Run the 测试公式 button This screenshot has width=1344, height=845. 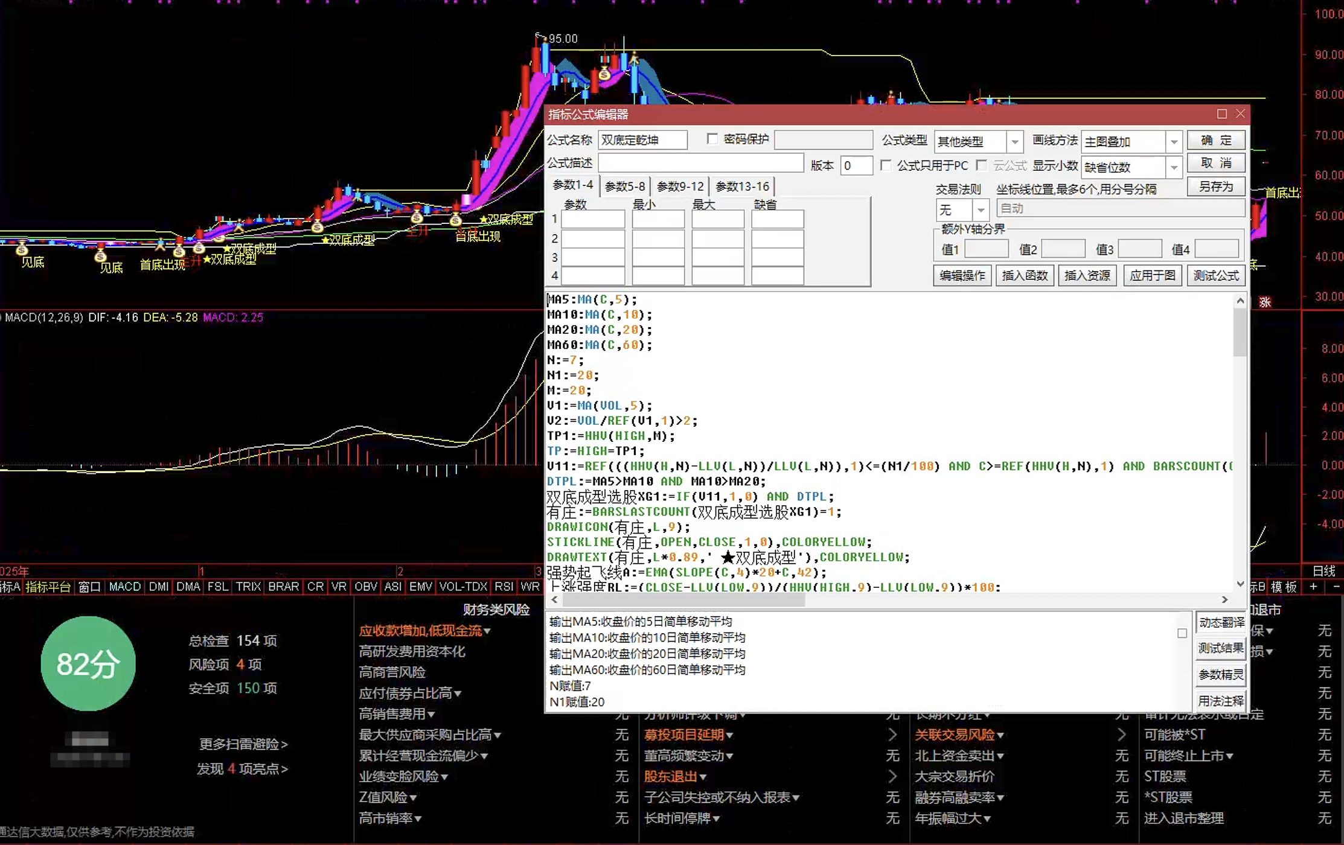tap(1216, 276)
